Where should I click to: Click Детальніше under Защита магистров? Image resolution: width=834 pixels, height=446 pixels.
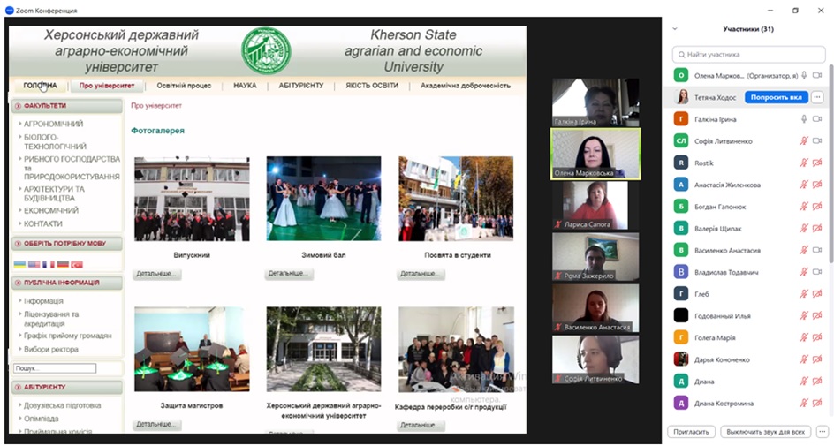pos(156,424)
